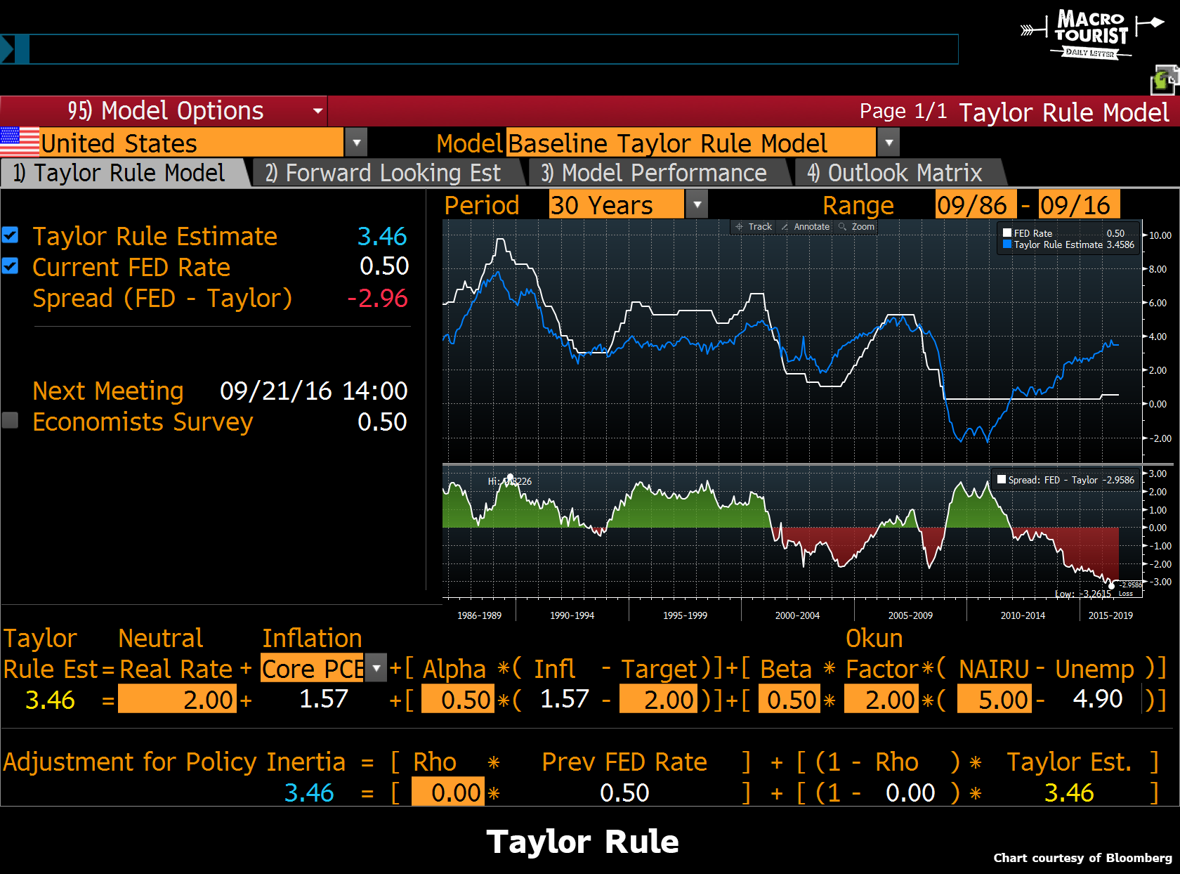1180x874 pixels.
Task: Edit the Rho 0.00 inertia field
Action: click(x=447, y=792)
